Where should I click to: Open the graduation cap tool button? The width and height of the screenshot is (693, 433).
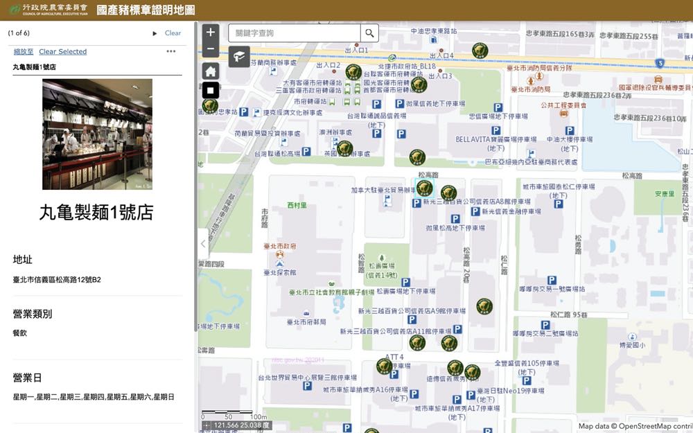click(239, 57)
